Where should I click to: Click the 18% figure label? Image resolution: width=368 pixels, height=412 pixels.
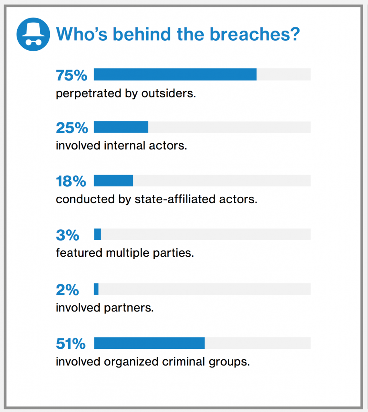click(71, 181)
